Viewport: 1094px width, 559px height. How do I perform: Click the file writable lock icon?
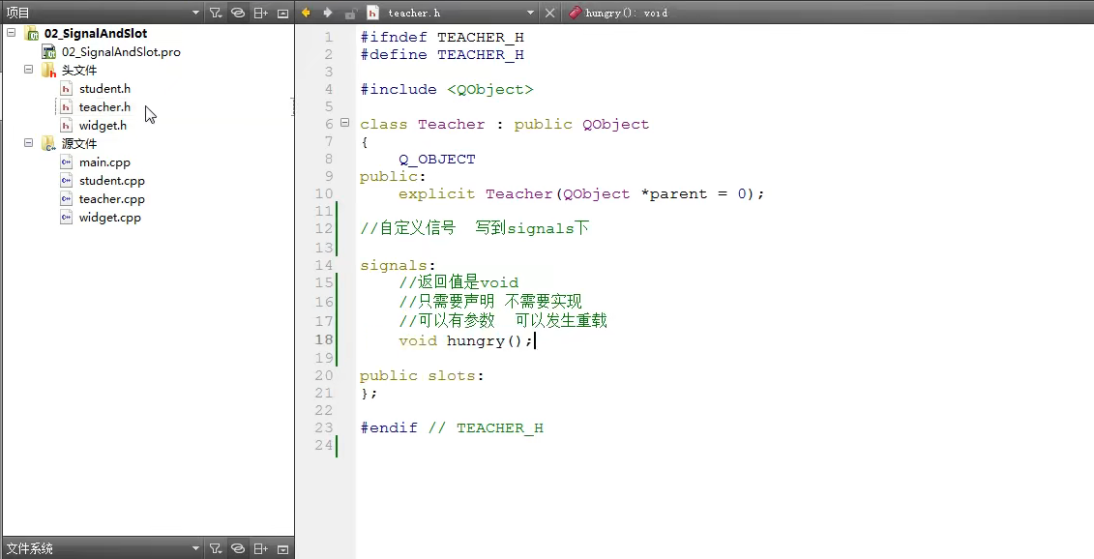(x=351, y=13)
